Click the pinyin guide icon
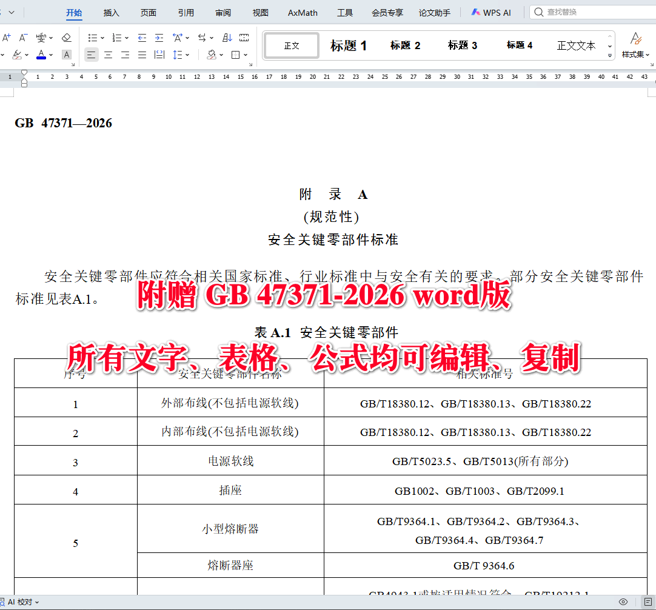 (x=41, y=37)
